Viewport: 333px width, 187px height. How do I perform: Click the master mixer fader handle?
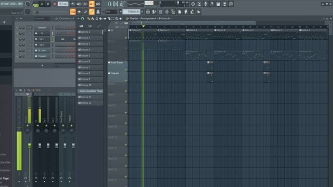pyautogui.click(x=29, y=145)
